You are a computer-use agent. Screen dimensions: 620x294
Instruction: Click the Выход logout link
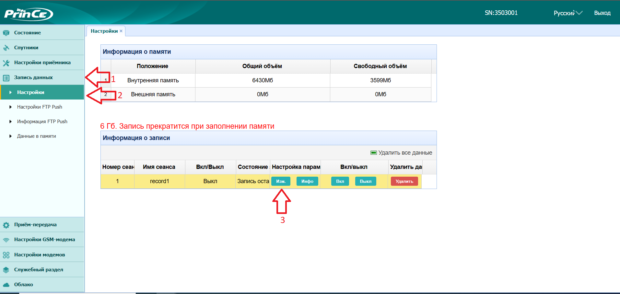tap(602, 13)
